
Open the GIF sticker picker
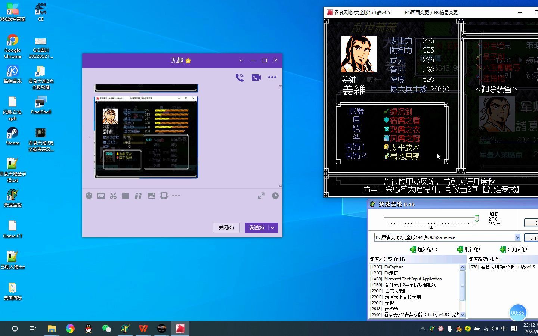pyautogui.click(x=101, y=196)
